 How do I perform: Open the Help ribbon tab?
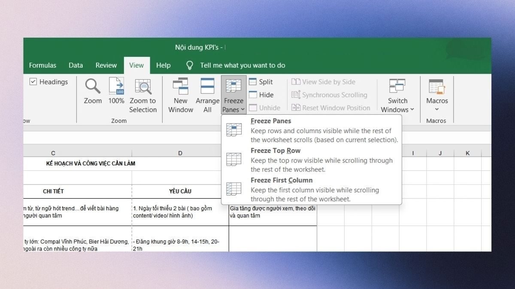pos(163,65)
